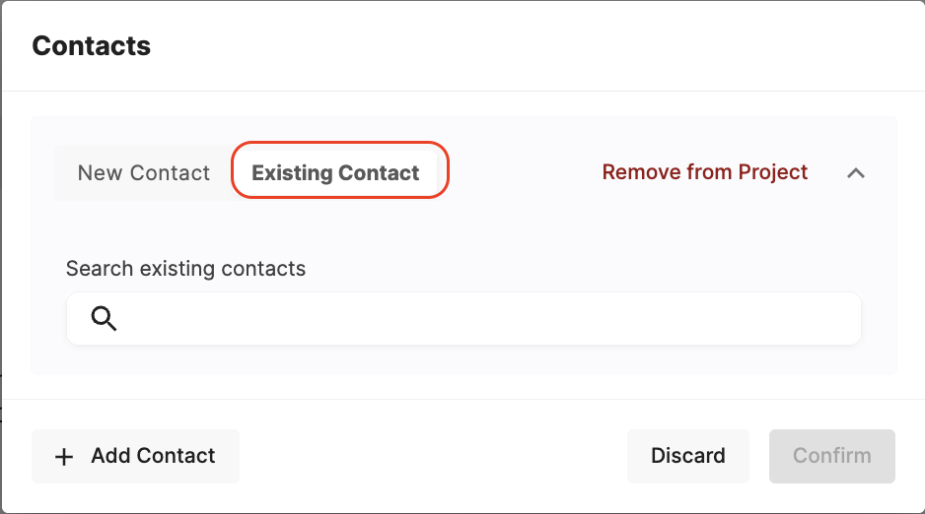Open the New Contact form tab
The width and height of the screenshot is (925, 514).
click(x=144, y=172)
